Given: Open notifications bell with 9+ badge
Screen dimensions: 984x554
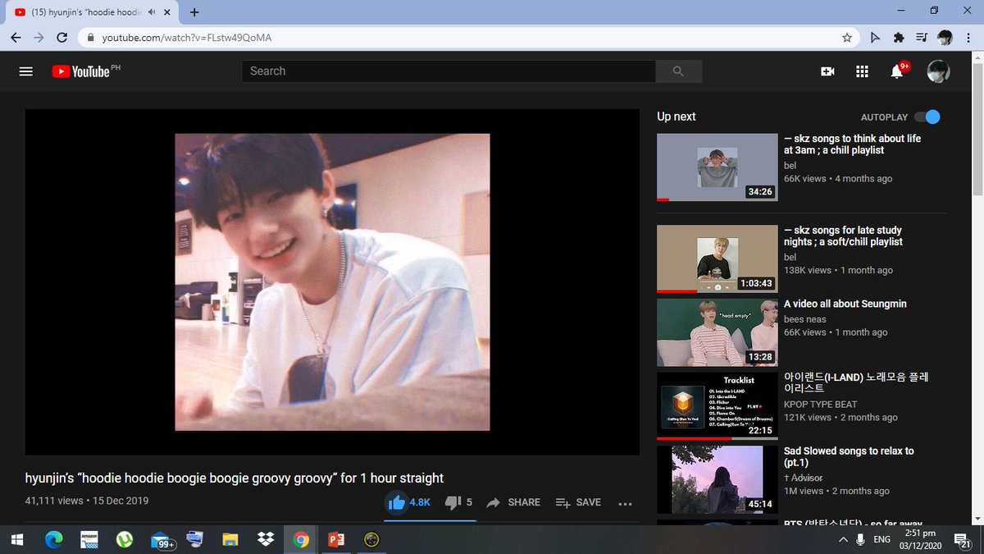Looking at the screenshot, I should tap(898, 71).
